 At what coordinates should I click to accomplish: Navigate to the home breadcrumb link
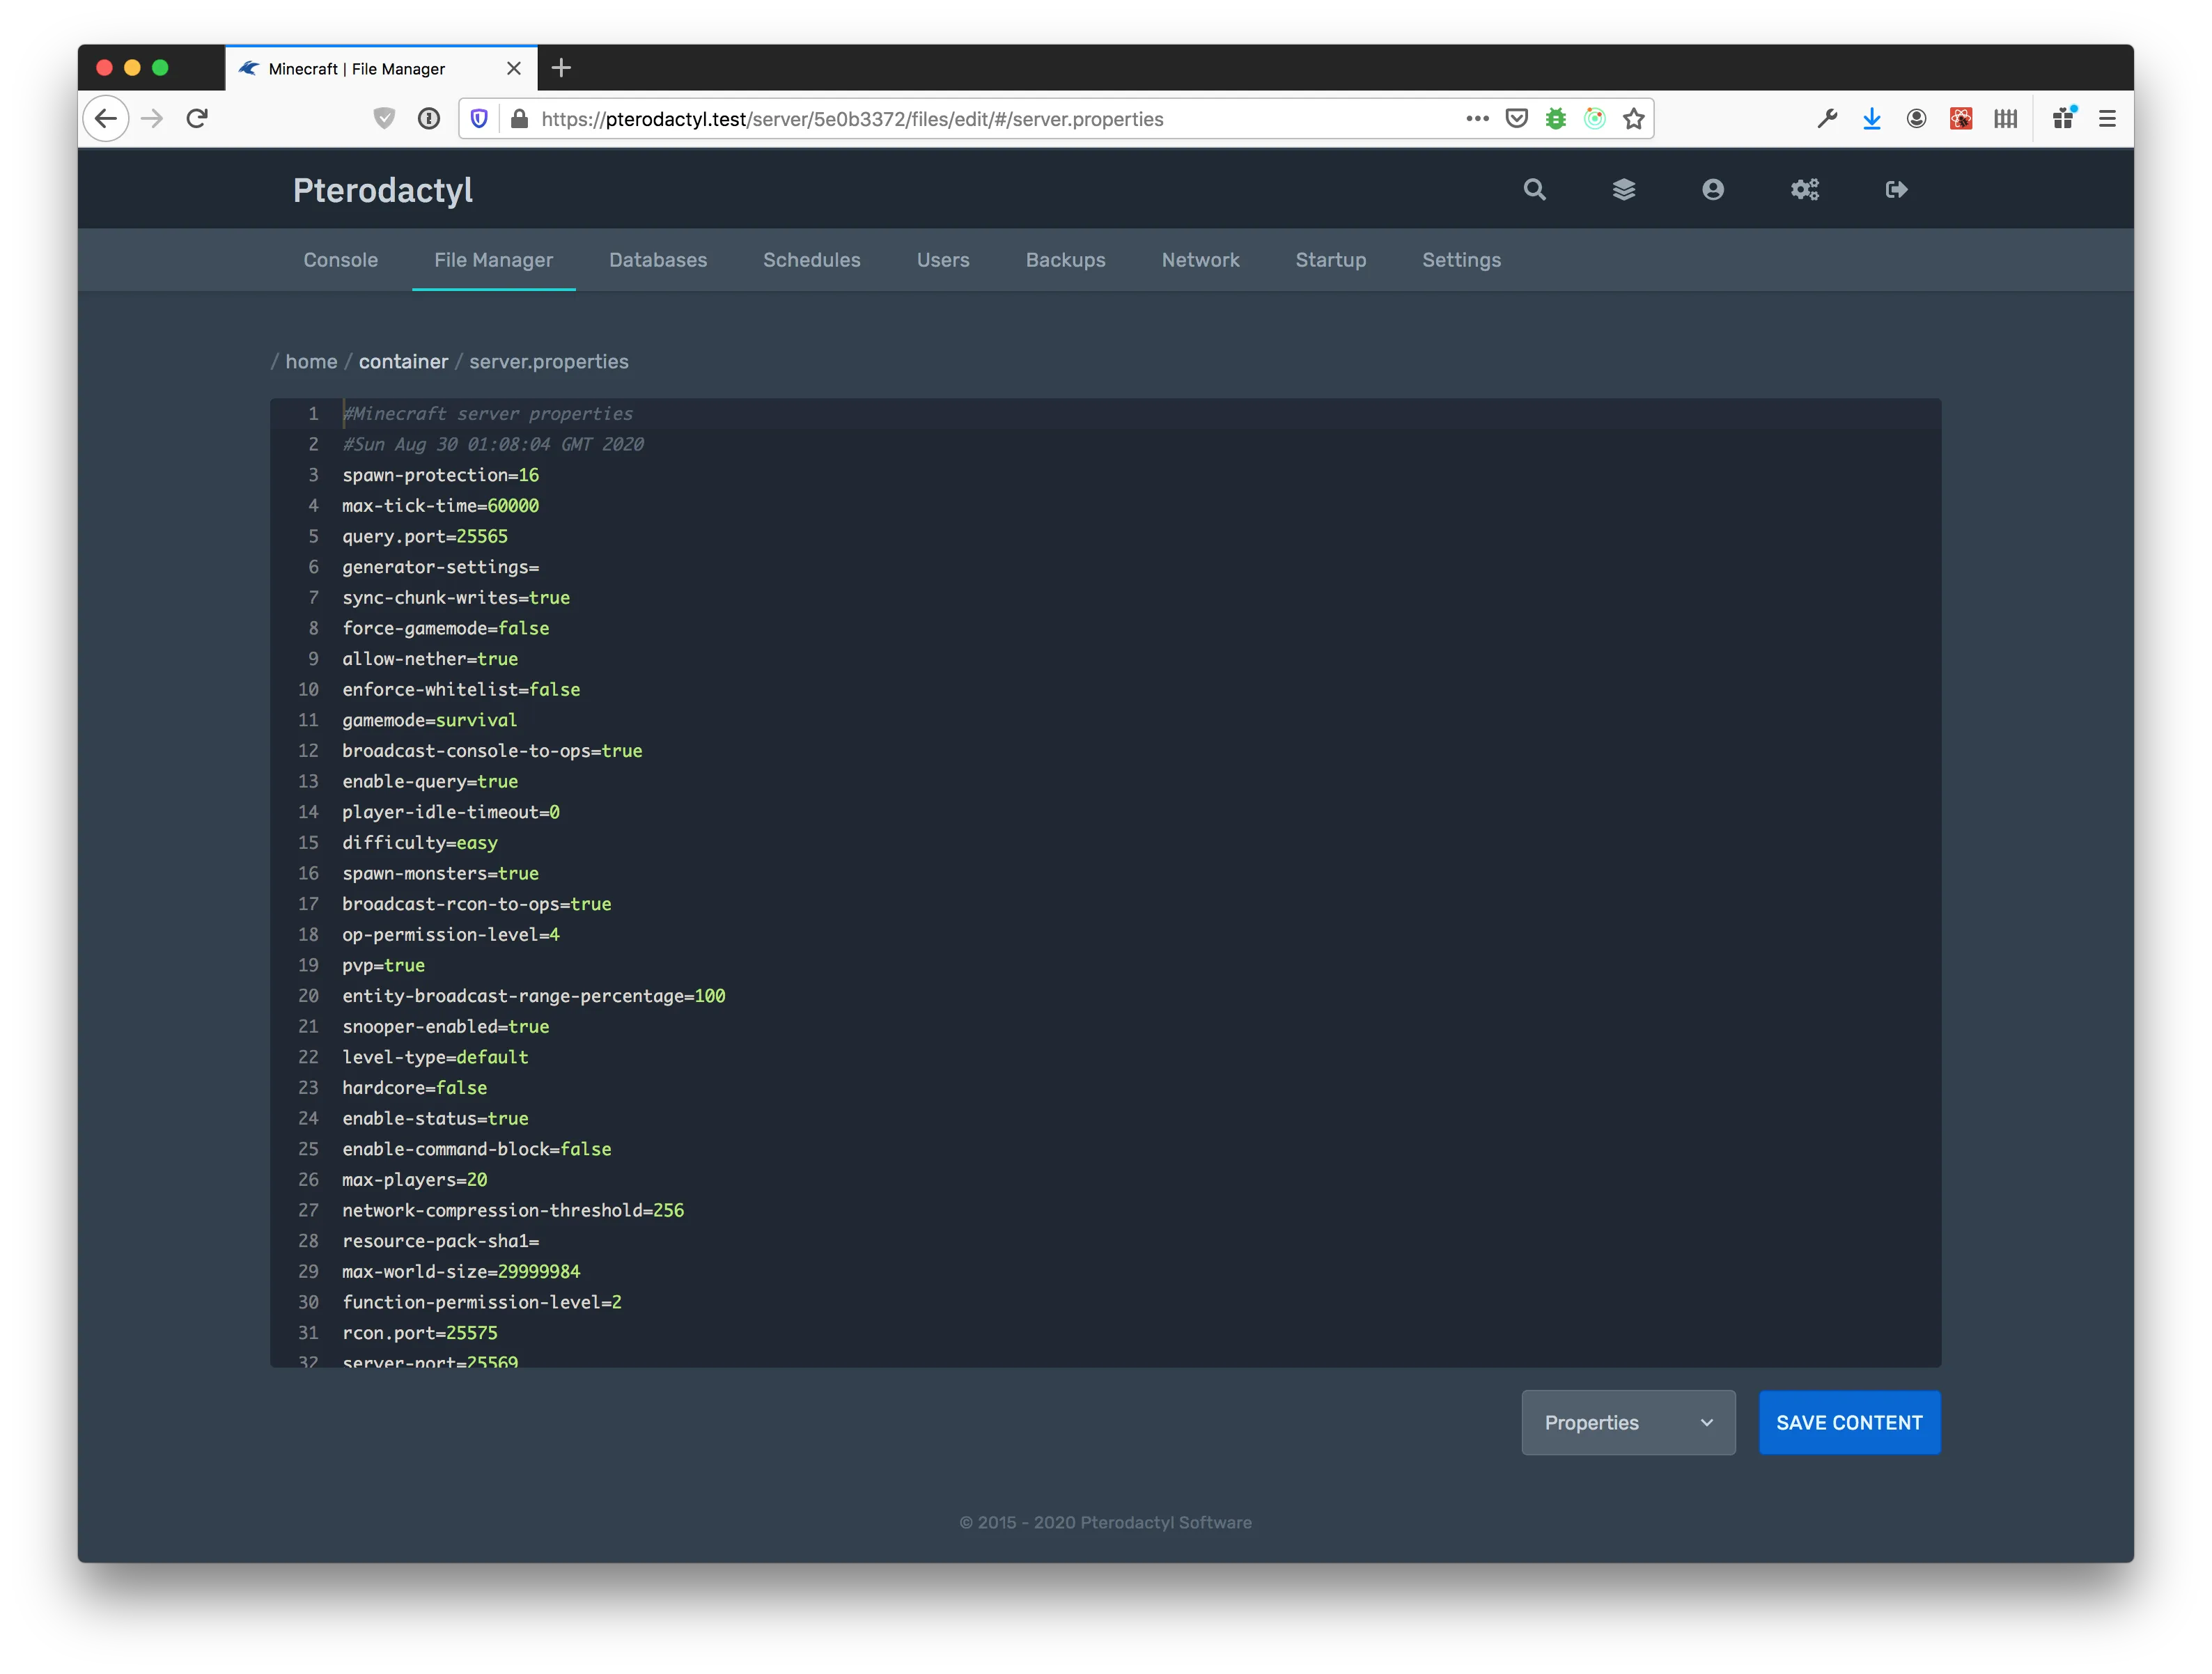[x=311, y=362]
